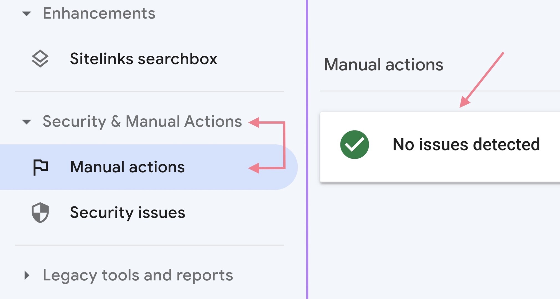Select the highlighted Manual actions sidebar item

(x=127, y=167)
